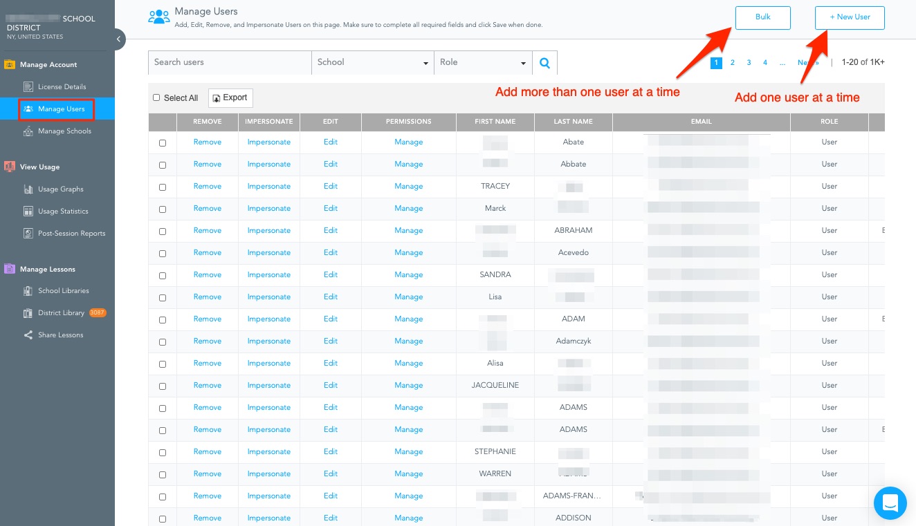Click the Usage Graphs sidebar icon
This screenshot has width=916, height=526.
point(28,189)
